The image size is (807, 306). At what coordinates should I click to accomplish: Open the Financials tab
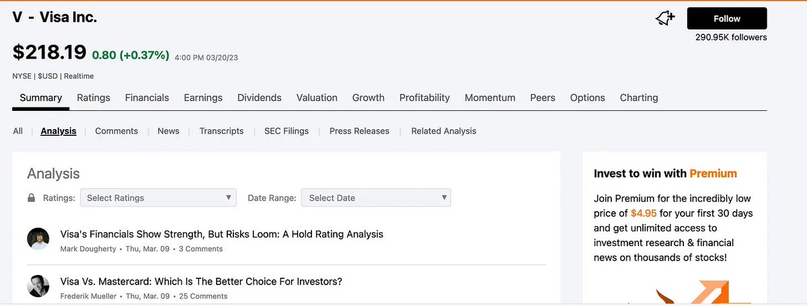(147, 98)
